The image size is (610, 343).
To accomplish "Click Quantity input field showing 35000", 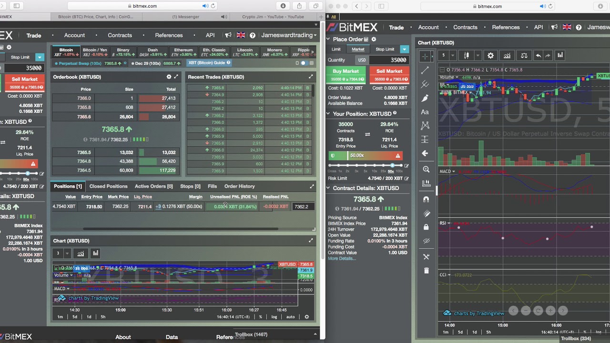I will tap(389, 60).
